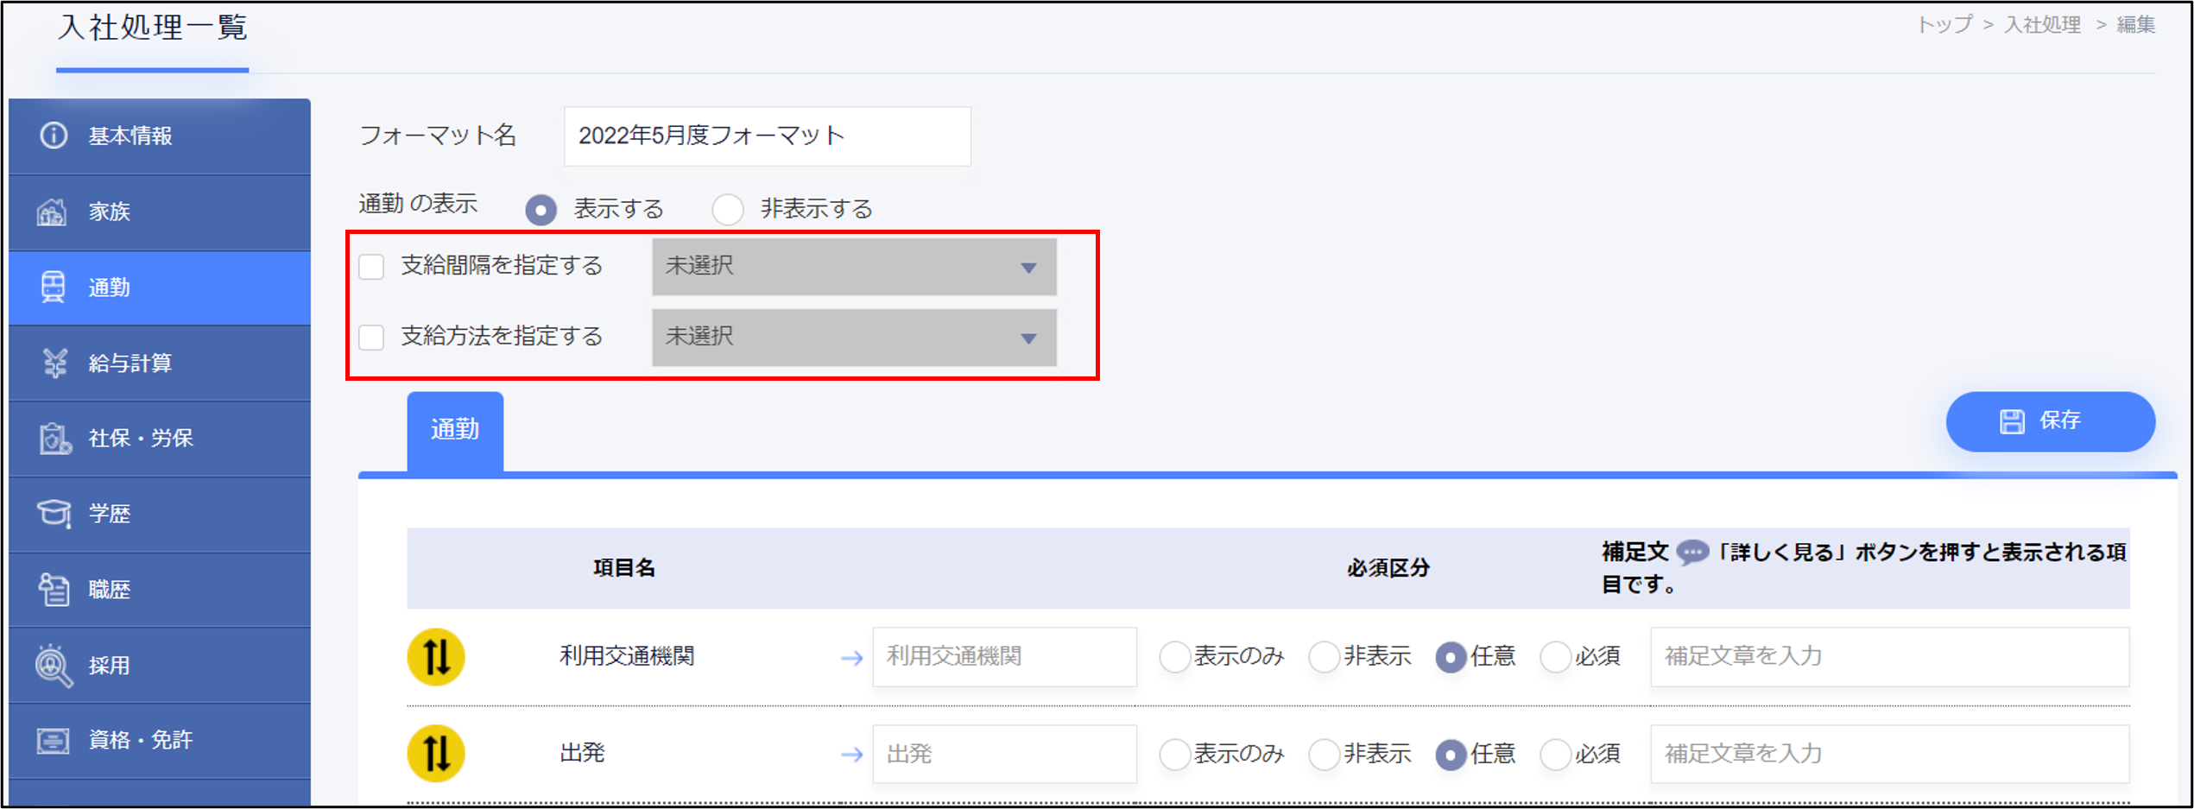Screen dimensions: 2194x809
Task: Click the reorder arrows icon for 利用交通機関
Action: (436, 657)
